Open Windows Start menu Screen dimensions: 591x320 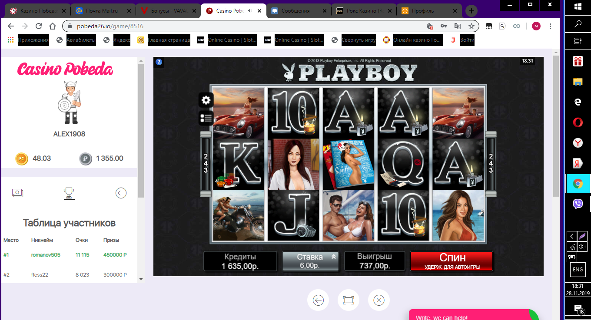(578, 6)
